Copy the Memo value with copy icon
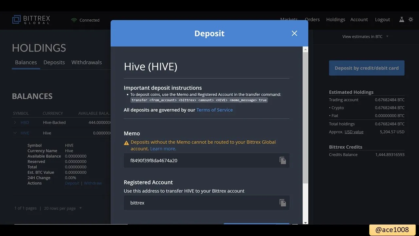Image resolution: width=419 pixels, height=236 pixels. tap(282, 160)
